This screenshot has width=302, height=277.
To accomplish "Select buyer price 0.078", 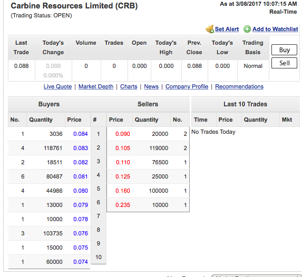I will click(81, 219).
